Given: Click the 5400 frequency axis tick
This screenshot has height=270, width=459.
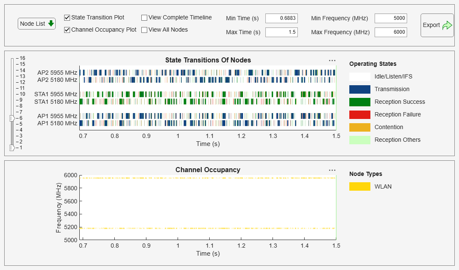Looking at the screenshot, I should [x=70, y=214].
